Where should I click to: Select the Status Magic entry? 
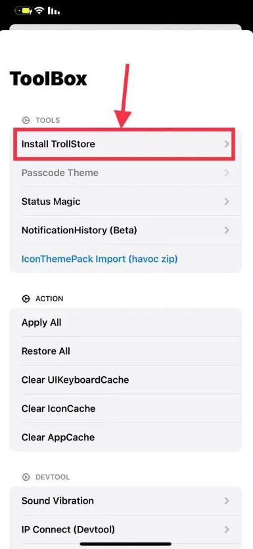[x=125, y=202]
